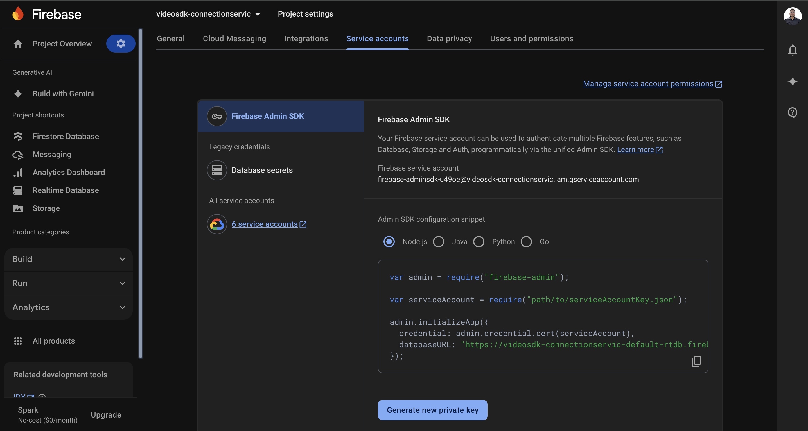Open Build with Gemini
Image resolution: width=808 pixels, height=431 pixels.
click(63, 94)
